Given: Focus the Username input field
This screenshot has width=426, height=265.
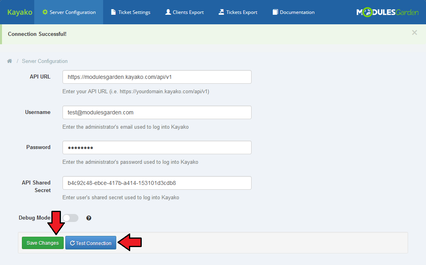Looking at the screenshot, I should coord(157,112).
